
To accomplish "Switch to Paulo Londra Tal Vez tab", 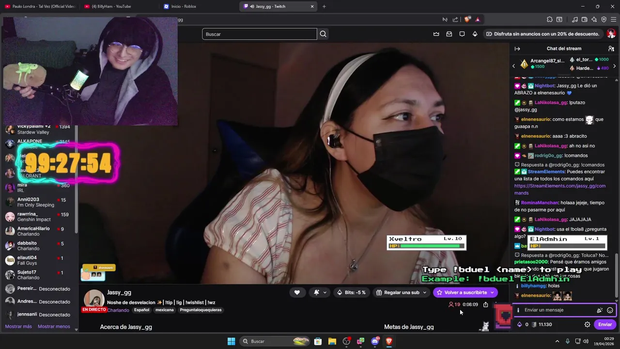I will tap(40, 6).
